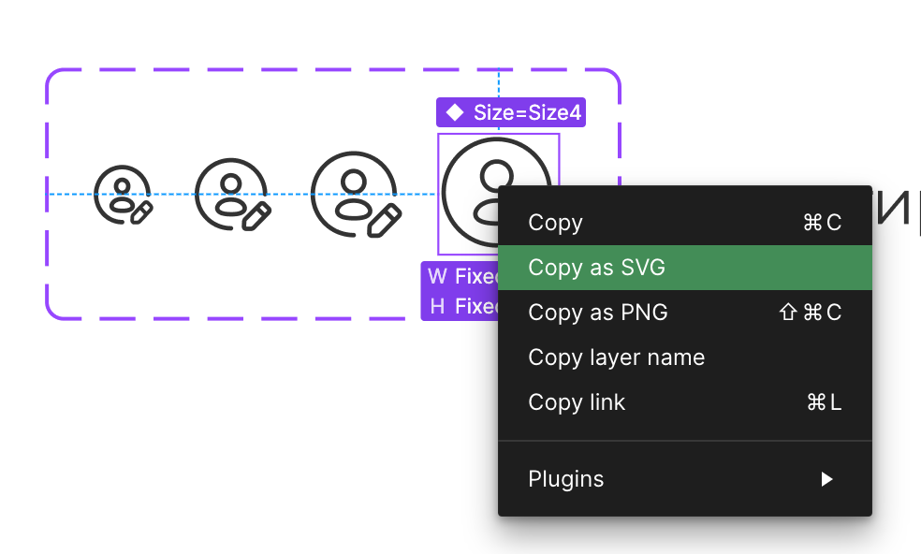
Task: Click the pencil badge on the smallest icon
Action: [x=140, y=211]
